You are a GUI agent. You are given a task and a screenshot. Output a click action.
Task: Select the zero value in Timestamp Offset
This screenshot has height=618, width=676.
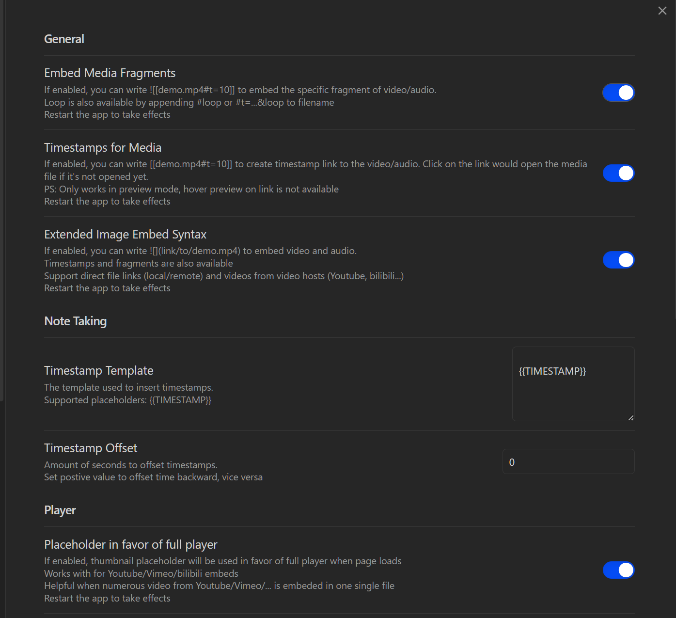click(512, 462)
